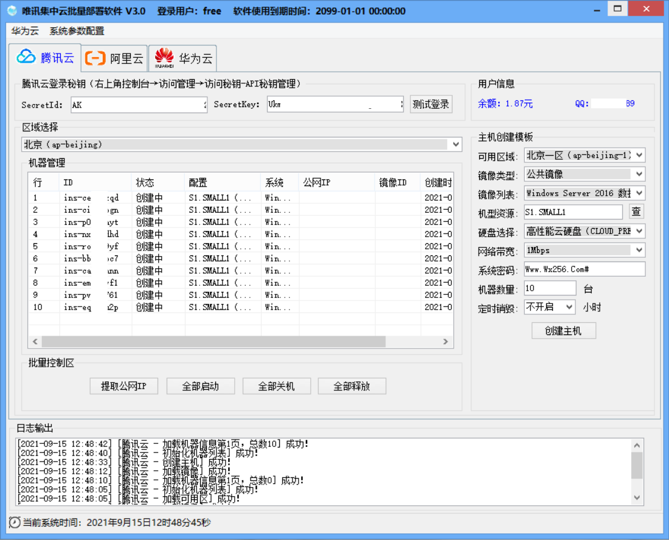Click the log output scroll up arrow
This screenshot has height=540, width=669.
tap(637, 445)
